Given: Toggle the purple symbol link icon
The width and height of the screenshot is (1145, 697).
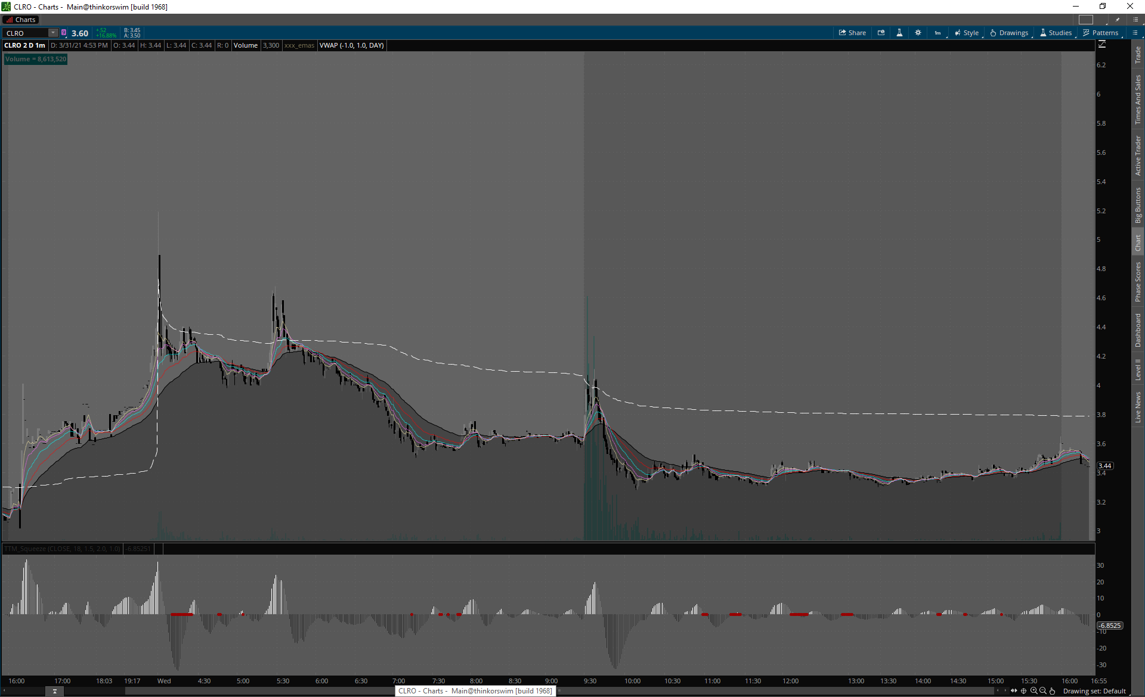Looking at the screenshot, I should pos(64,33).
